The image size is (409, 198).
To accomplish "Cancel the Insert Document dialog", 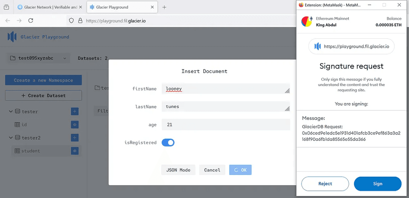I will [x=212, y=170].
